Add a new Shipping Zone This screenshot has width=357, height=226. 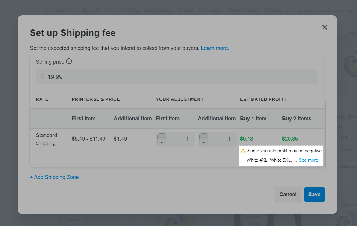[x=54, y=177]
